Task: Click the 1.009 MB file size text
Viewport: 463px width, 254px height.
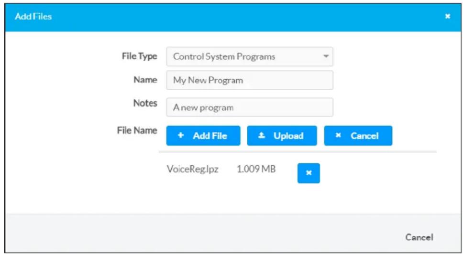Action: click(256, 169)
